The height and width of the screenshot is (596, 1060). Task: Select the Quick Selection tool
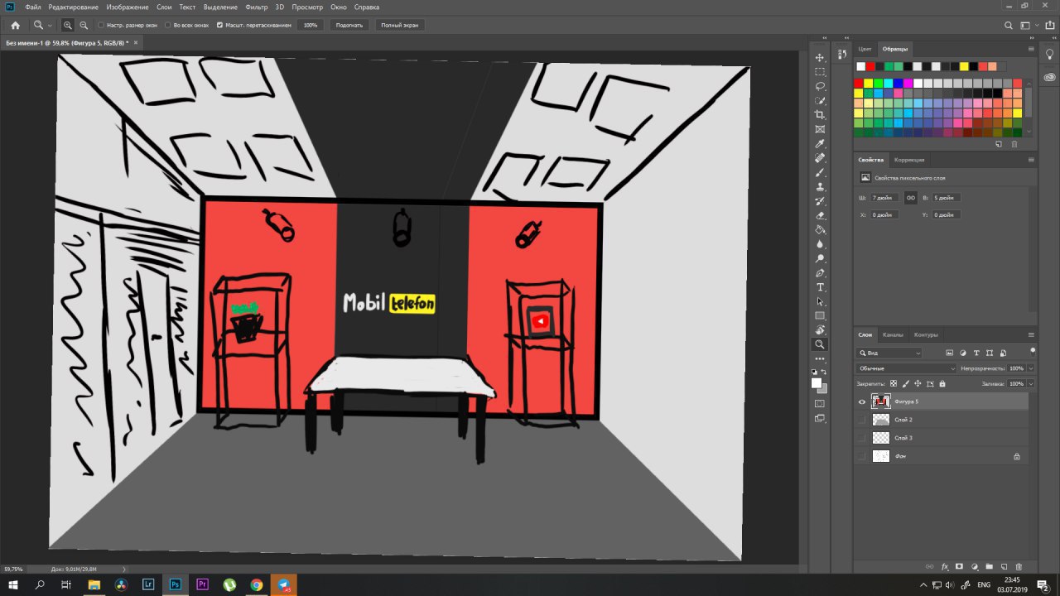coord(820,100)
